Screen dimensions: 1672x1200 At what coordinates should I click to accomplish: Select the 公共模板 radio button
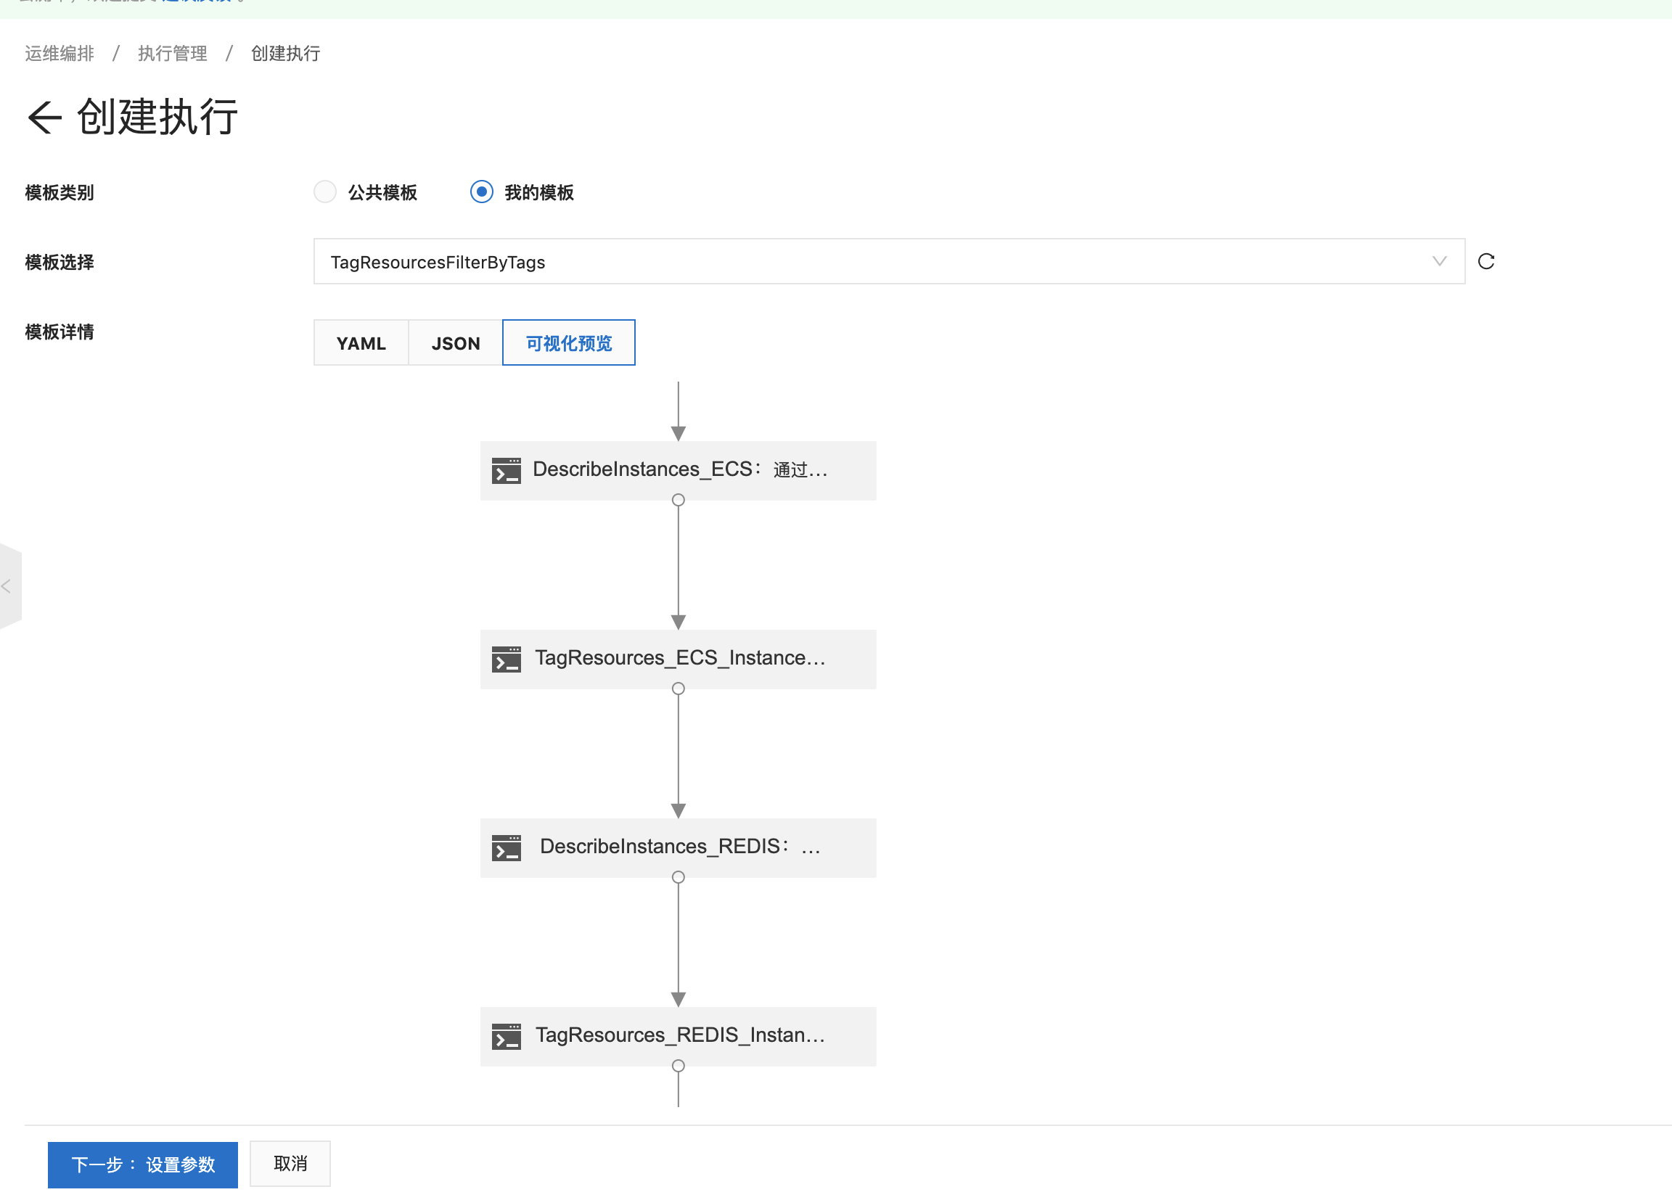click(325, 192)
